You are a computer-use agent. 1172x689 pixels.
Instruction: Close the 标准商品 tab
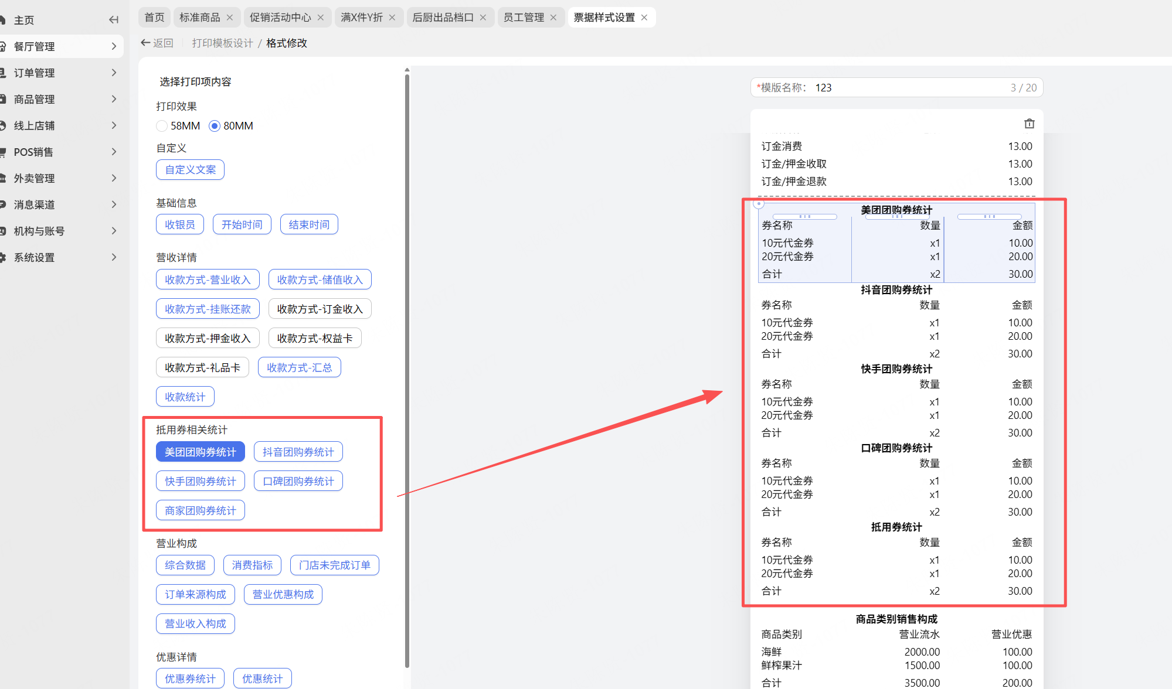(x=230, y=18)
